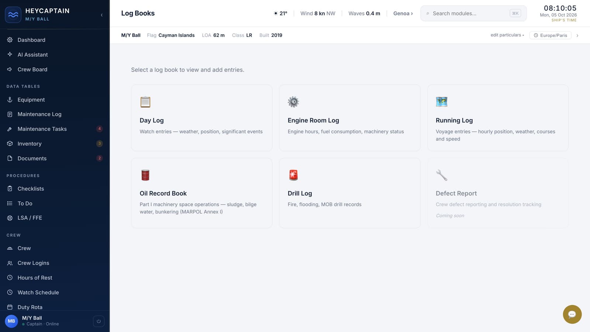The width and height of the screenshot is (590, 332).
Task: Click the lifebuoy icon beside LSA / FFE
Action: [x=10, y=218]
